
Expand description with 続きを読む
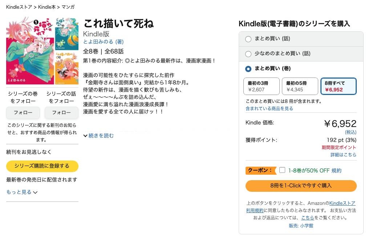coord(98,136)
